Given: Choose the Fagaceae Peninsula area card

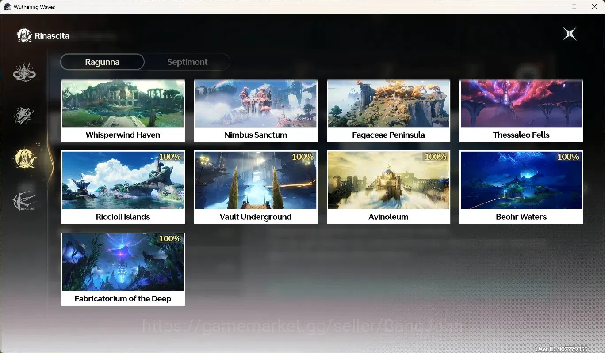Looking at the screenshot, I should click(x=388, y=111).
